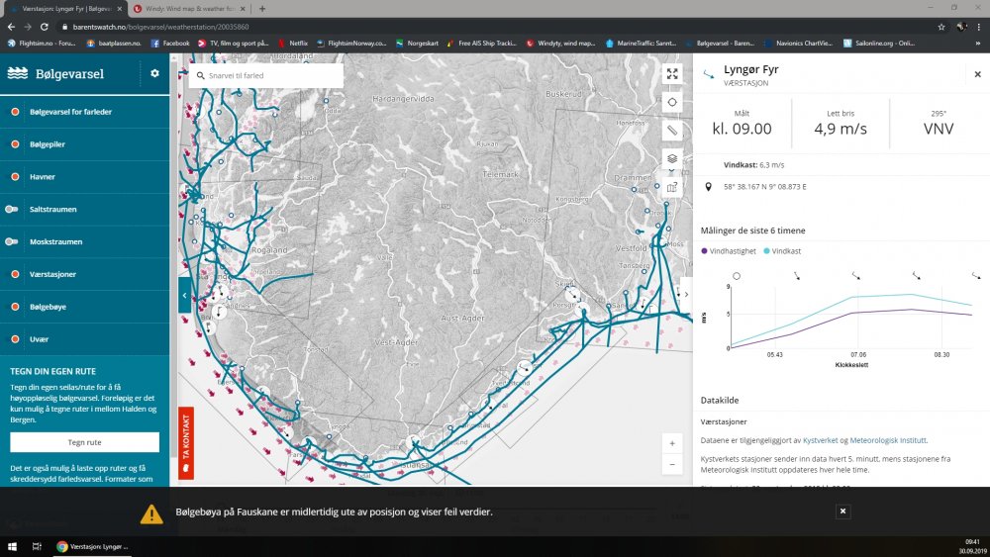Open the map legend help icon
This screenshot has height=557, width=990.
click(x=672, y=187)
